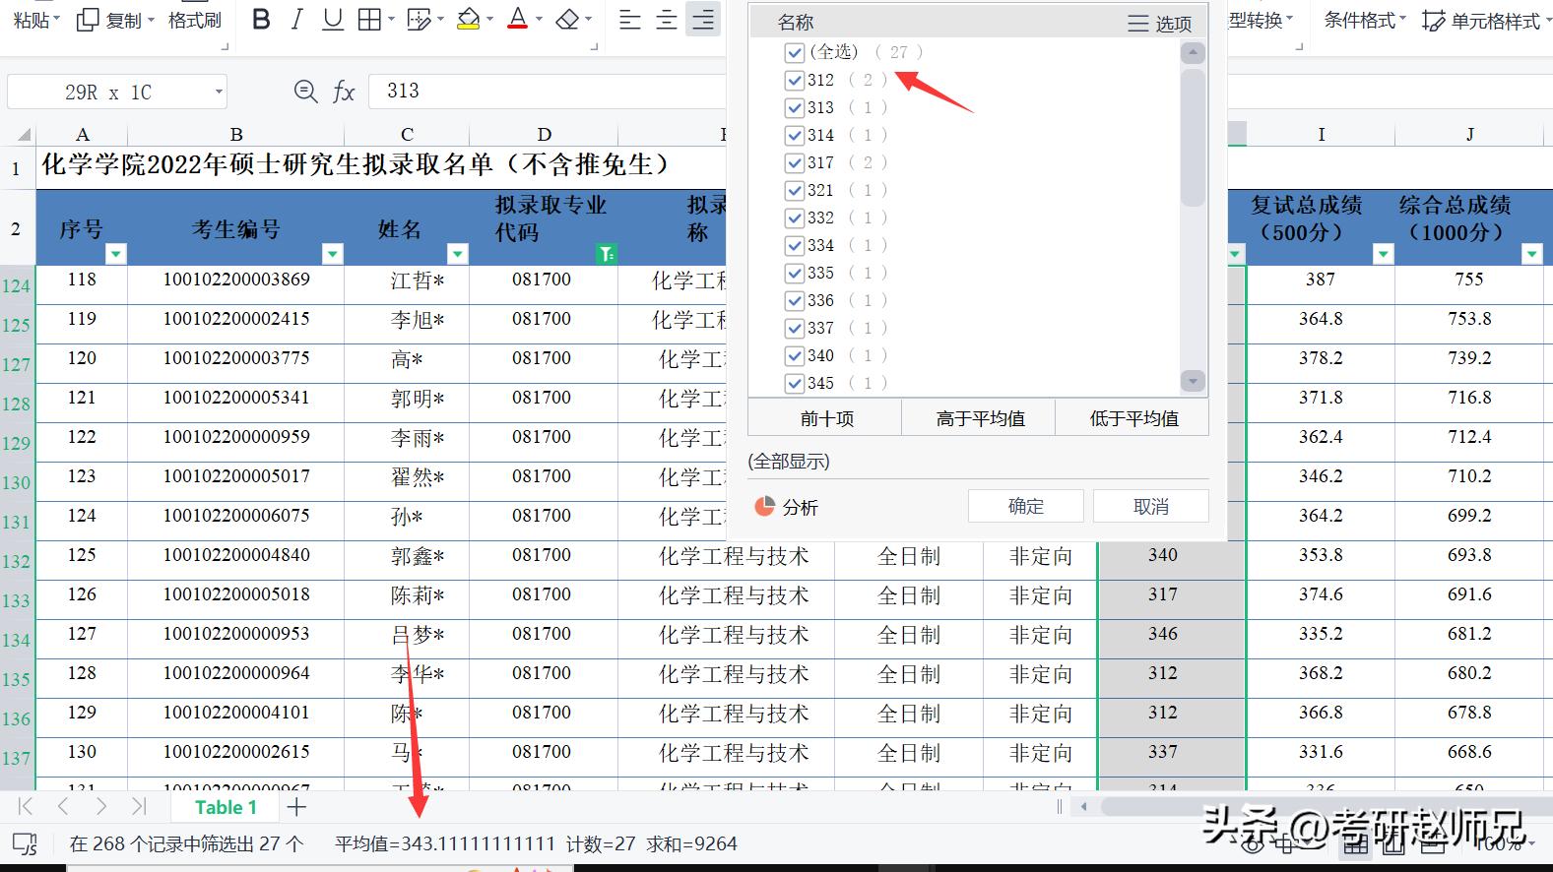This screenshot has width=1553, height=872.
Task: Uncheck the 336 filter checkbox
Action: click(795, 300)
